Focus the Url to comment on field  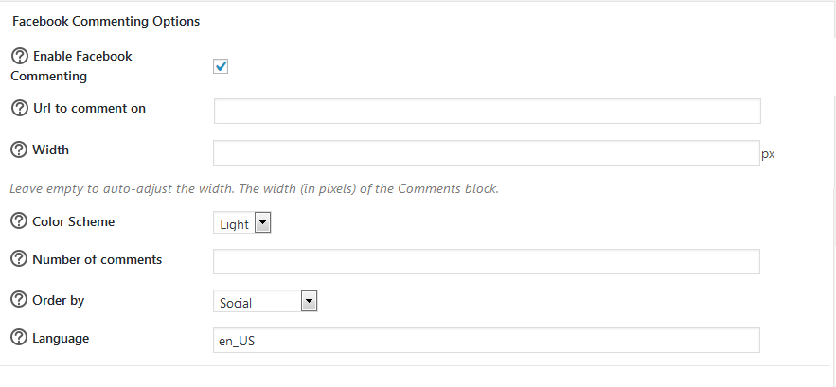click(488, 112)
